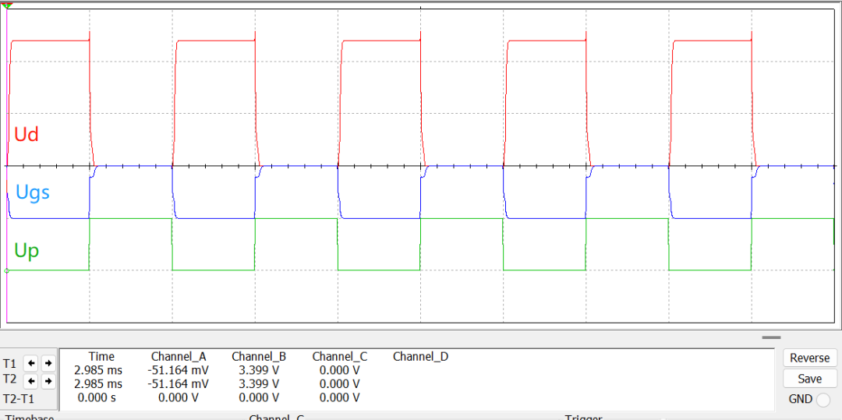Click the green channel zero-level marker on the left edge

[7, 271]
